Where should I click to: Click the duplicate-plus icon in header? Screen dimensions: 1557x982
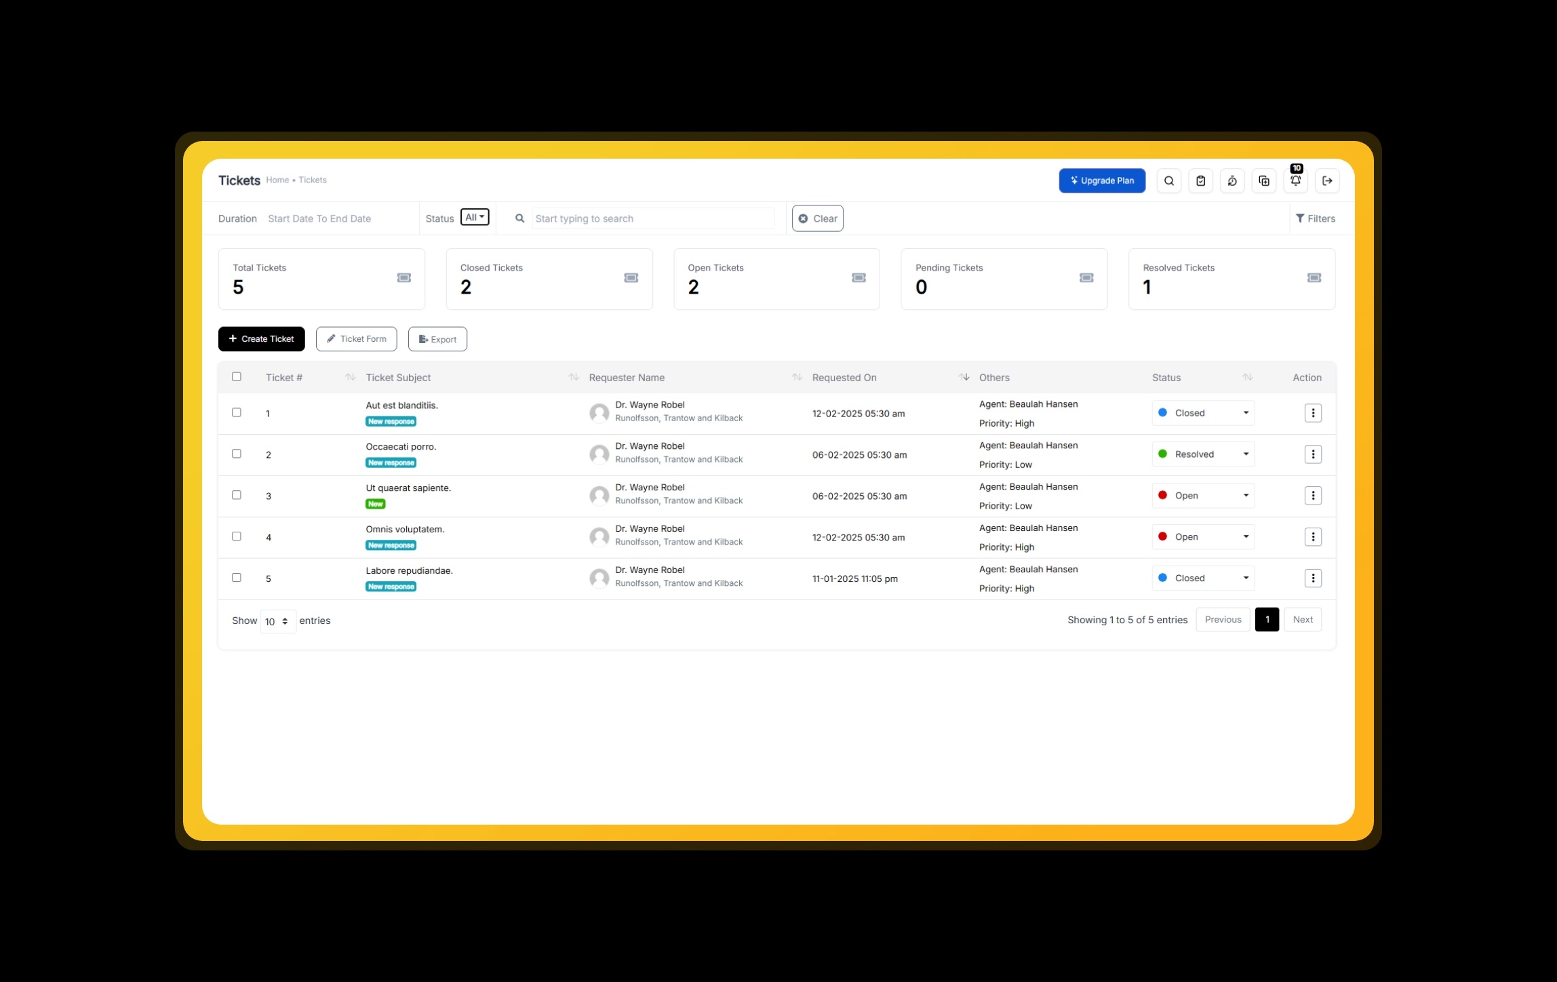pos(1263,181)
